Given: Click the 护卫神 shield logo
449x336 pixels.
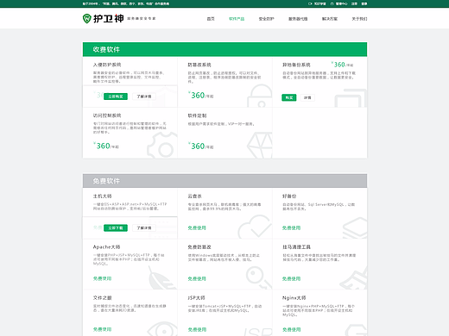Looking at the screenshot, I should 87,18.
